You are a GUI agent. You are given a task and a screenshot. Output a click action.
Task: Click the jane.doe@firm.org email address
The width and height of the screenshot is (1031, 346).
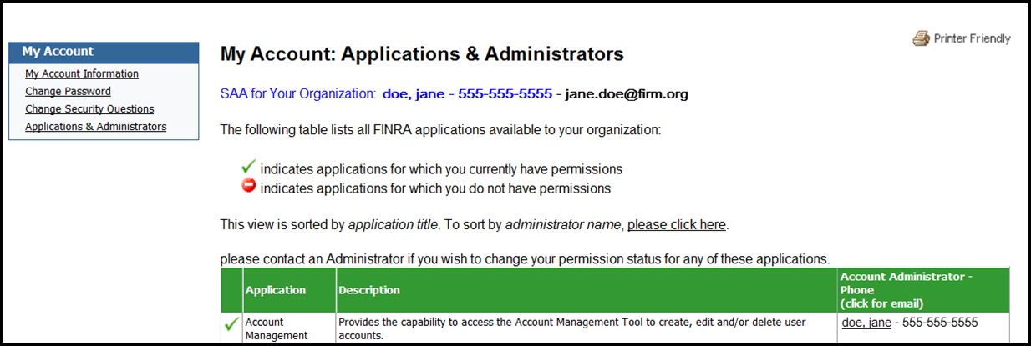point(627,94)
